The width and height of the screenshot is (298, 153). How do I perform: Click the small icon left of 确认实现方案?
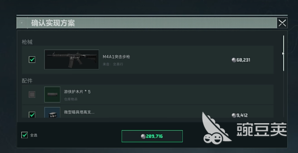[x=22, y=23]
